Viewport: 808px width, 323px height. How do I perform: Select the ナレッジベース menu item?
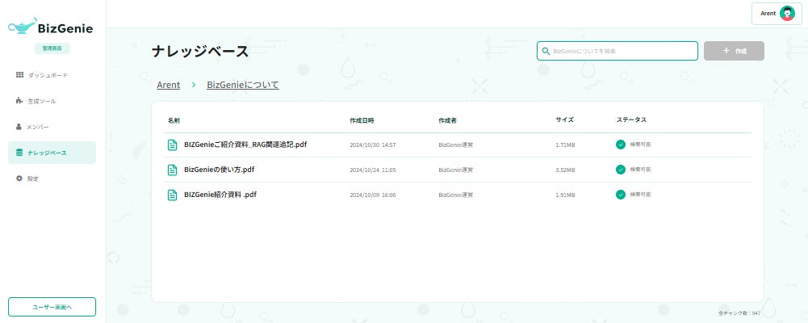pyautogui.click(x=52, y=153)
